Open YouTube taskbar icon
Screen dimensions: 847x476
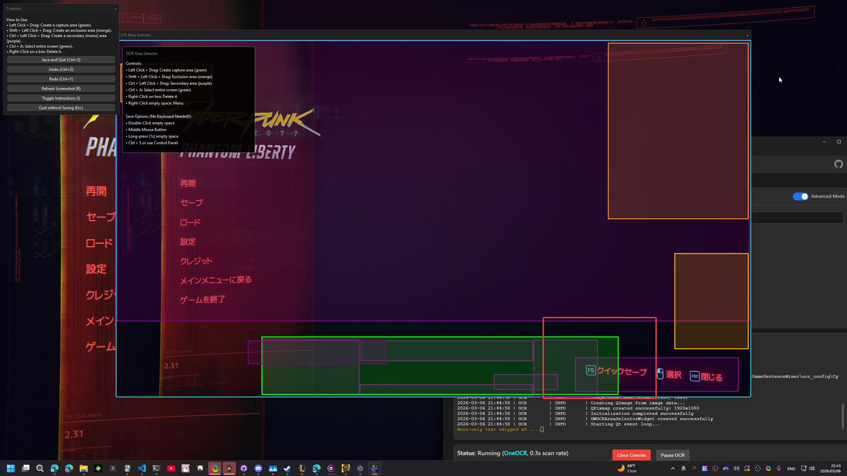(x=171, y=468)
